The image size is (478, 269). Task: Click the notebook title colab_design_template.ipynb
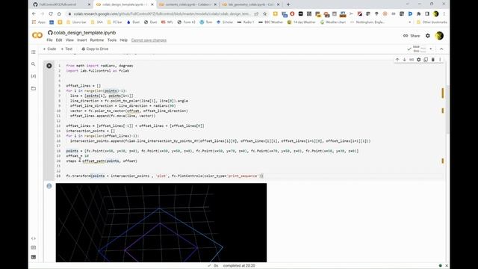coord(84,33)
